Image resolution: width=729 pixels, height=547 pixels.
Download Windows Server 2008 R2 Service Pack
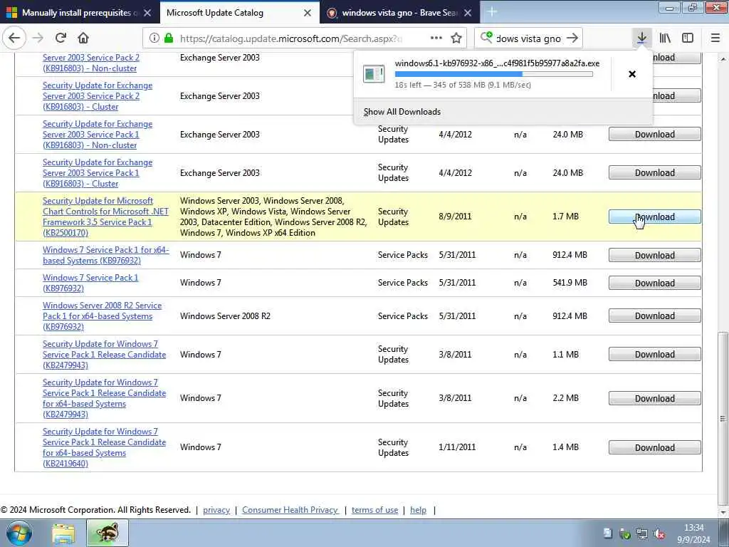[655, 316]
